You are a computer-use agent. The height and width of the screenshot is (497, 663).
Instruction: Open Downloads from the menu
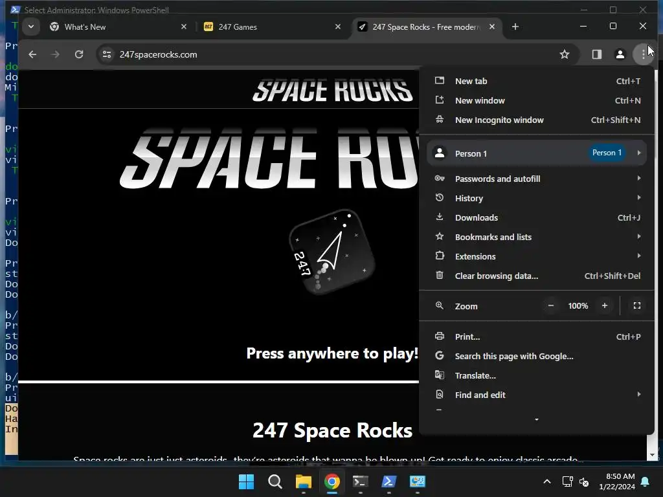point(537,217)
